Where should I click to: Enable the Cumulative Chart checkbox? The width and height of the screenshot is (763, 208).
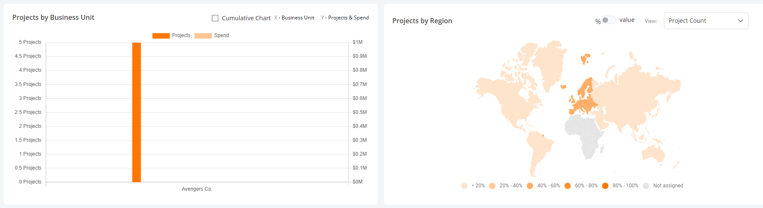click(x=215, y=18)
